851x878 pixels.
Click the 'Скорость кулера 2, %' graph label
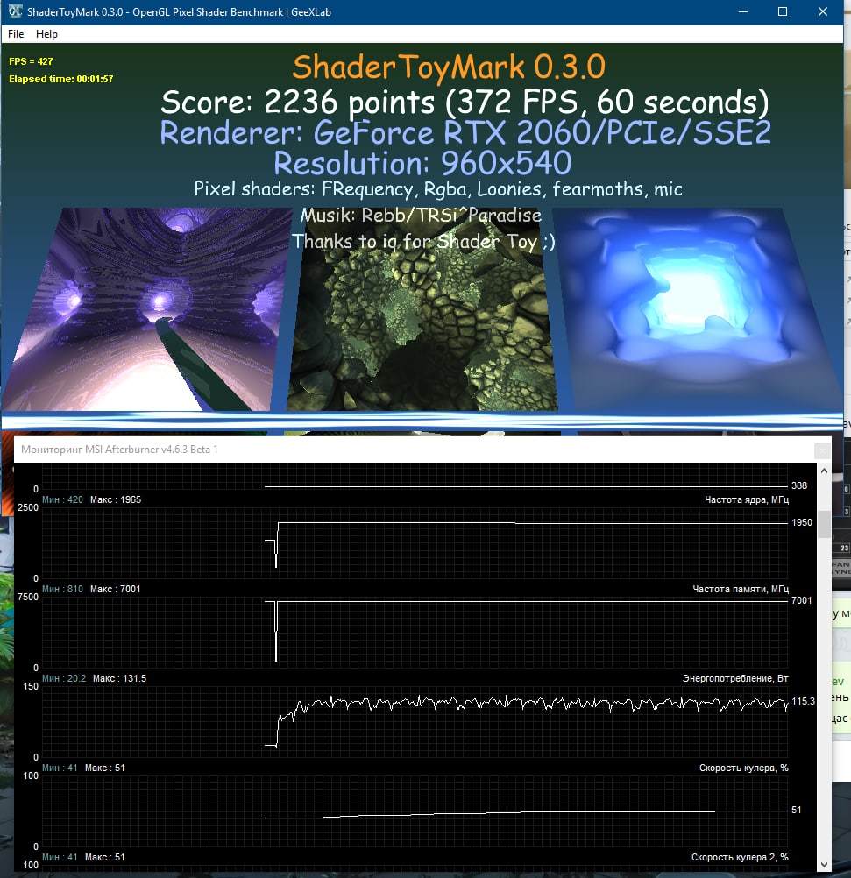coord(740,857)
